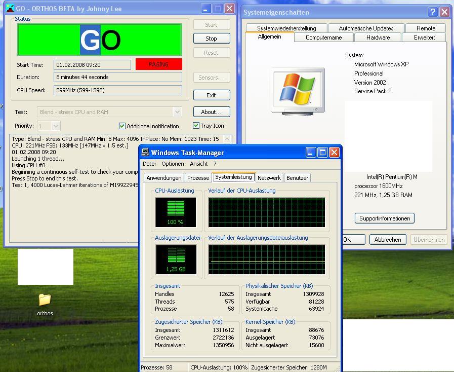Click the Reset button in ORTHOS
Screen dimensions: 454x372
click(212, 53)
